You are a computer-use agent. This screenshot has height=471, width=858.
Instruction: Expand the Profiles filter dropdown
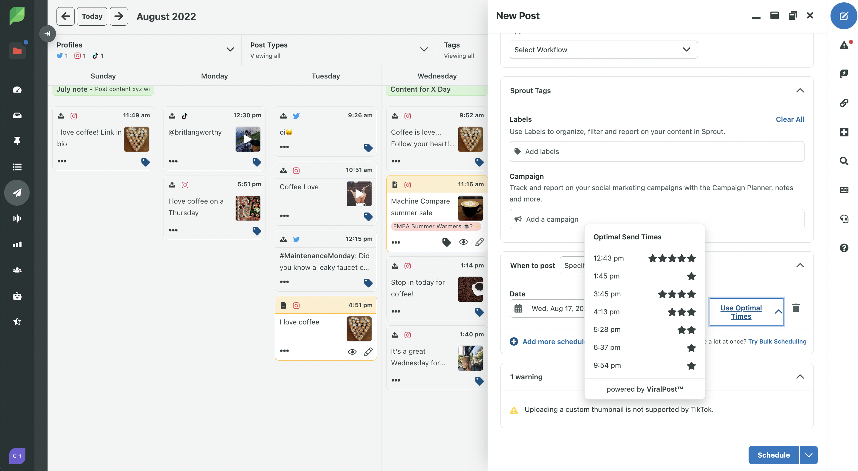pos(230,49)
